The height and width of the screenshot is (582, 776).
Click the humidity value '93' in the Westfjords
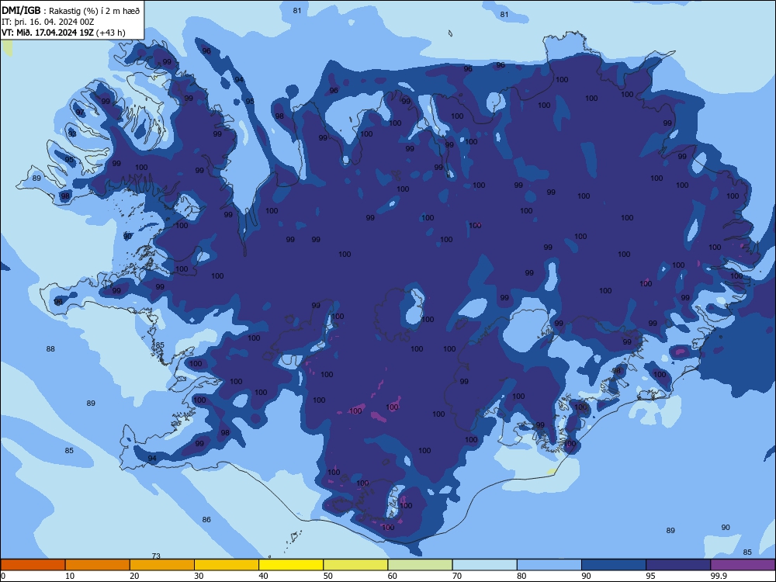pyautogui.click(x=72, y=134)
